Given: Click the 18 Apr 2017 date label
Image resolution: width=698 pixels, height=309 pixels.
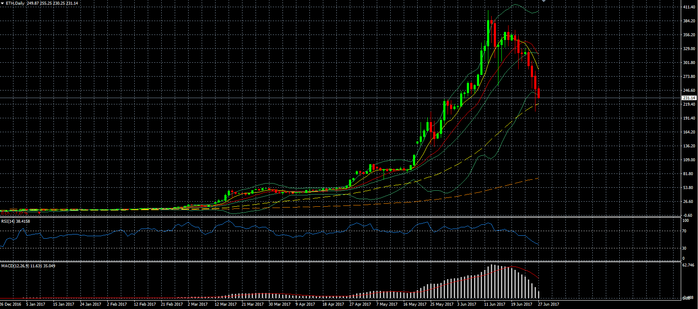Looking at the screenshot, I should (x=333, y=304).
